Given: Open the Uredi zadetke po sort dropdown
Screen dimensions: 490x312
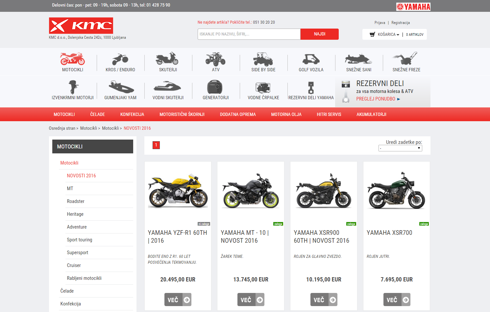Looking at the screenshot, I should pyautogui.click(x=400, y=148).
